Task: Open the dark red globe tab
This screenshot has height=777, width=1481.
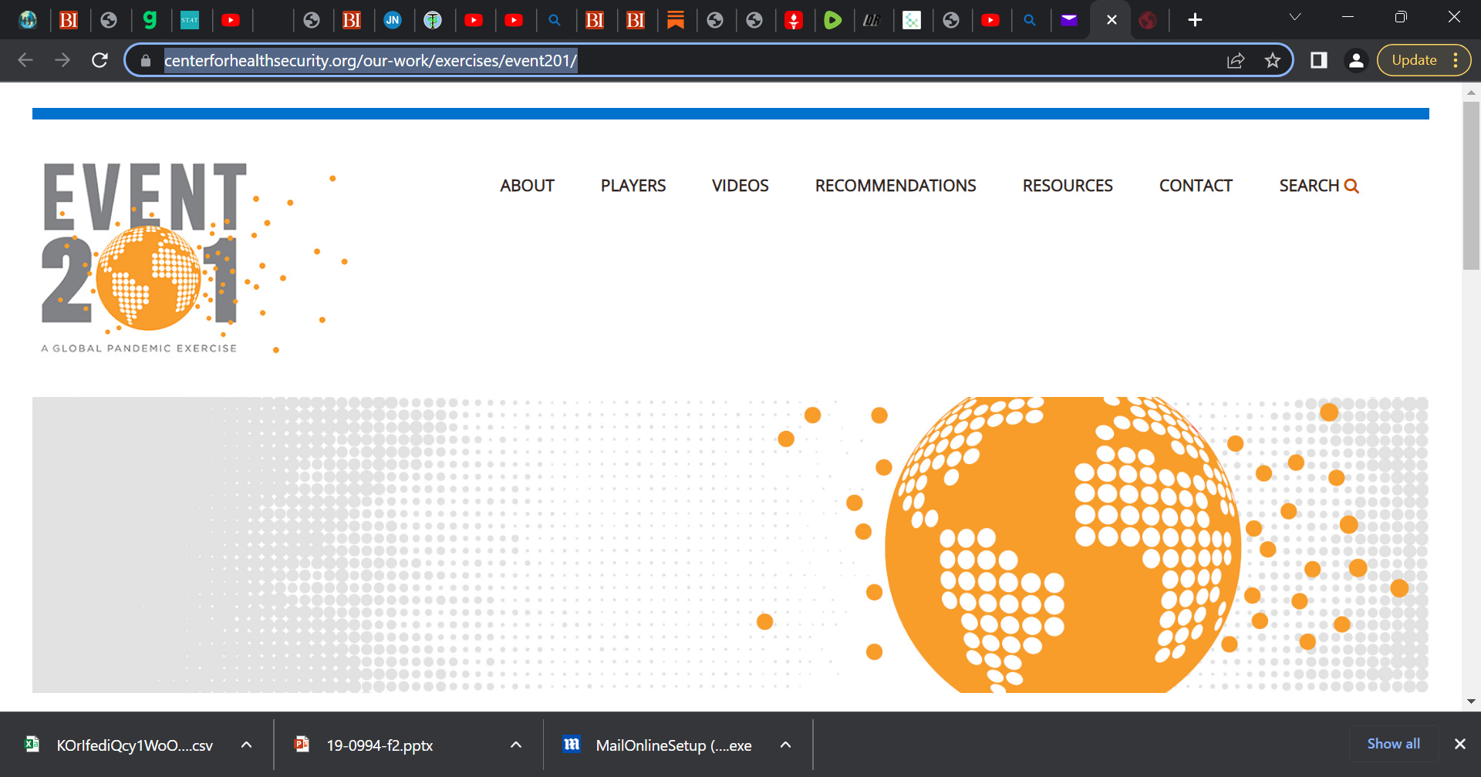Action: coord(1148,20)
